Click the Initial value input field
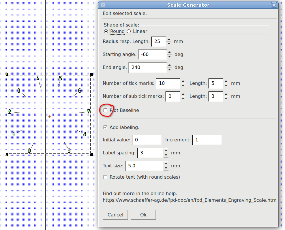This screenshot has width=285, height=230. 147,140
